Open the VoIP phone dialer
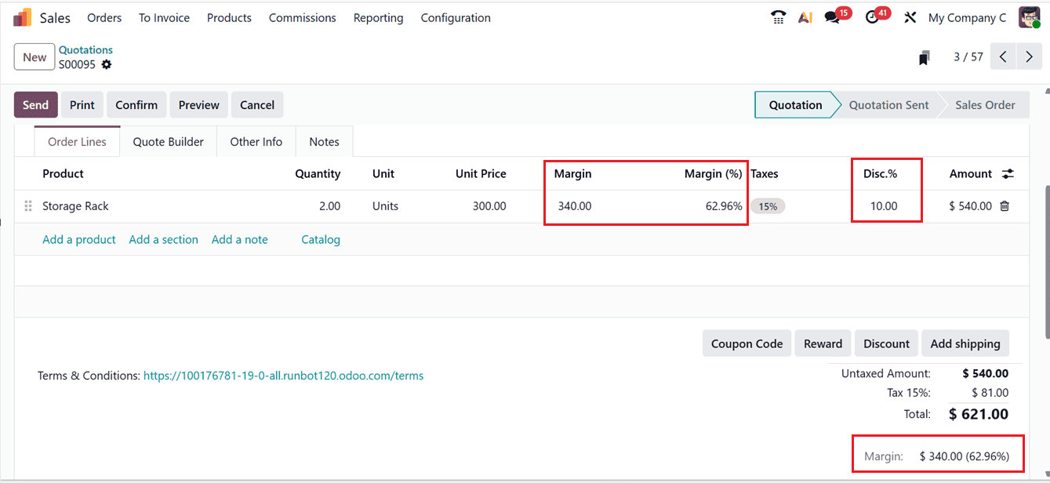Screen dimensions: 1050x483 pyautogui.click(x=778, y=16)
